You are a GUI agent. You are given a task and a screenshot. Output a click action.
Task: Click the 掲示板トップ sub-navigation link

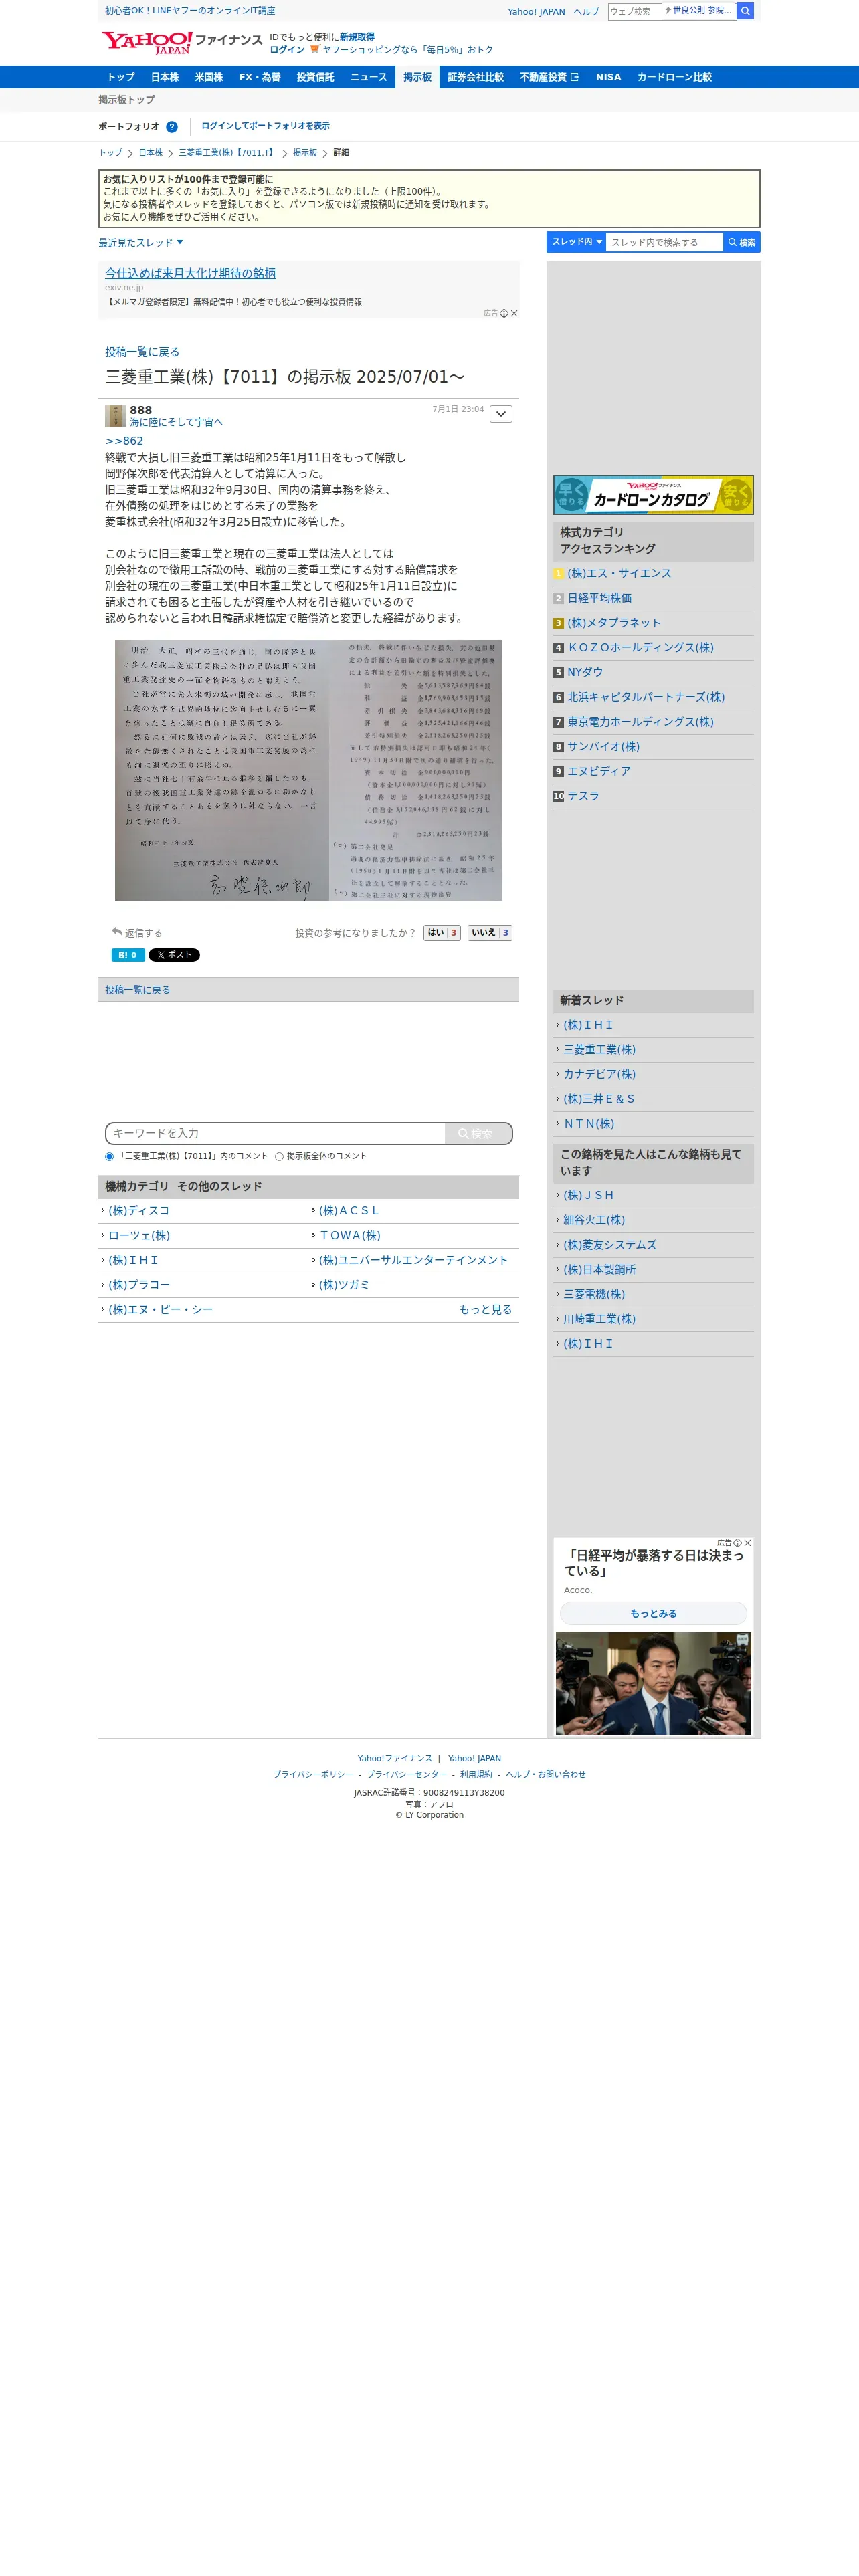(126, 100)
